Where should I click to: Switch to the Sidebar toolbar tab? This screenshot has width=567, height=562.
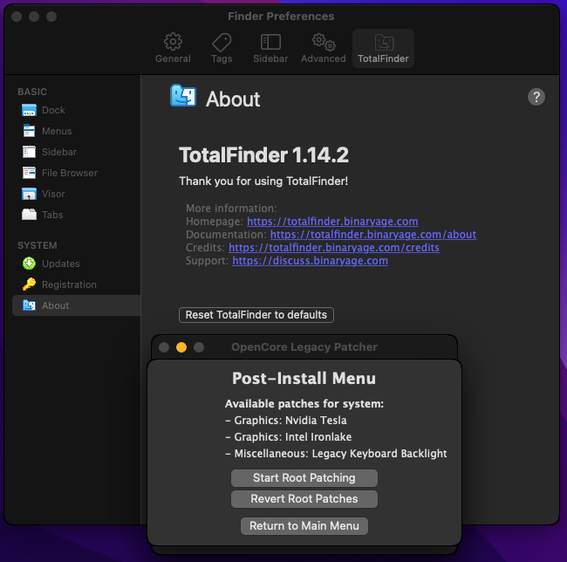[x=270, y=48]
